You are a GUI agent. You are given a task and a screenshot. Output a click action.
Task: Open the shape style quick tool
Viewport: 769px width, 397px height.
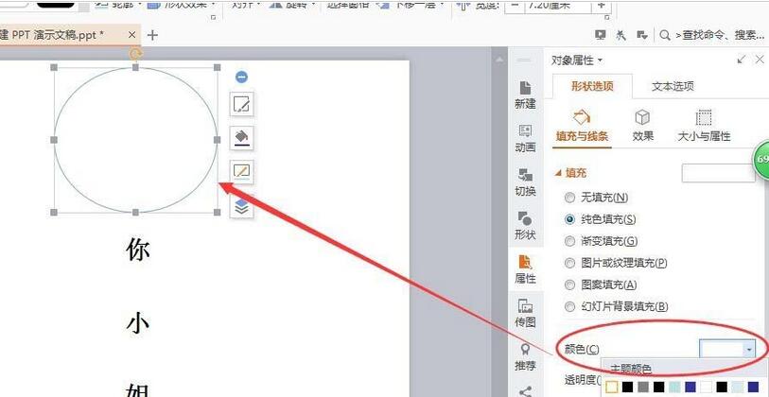242,104
